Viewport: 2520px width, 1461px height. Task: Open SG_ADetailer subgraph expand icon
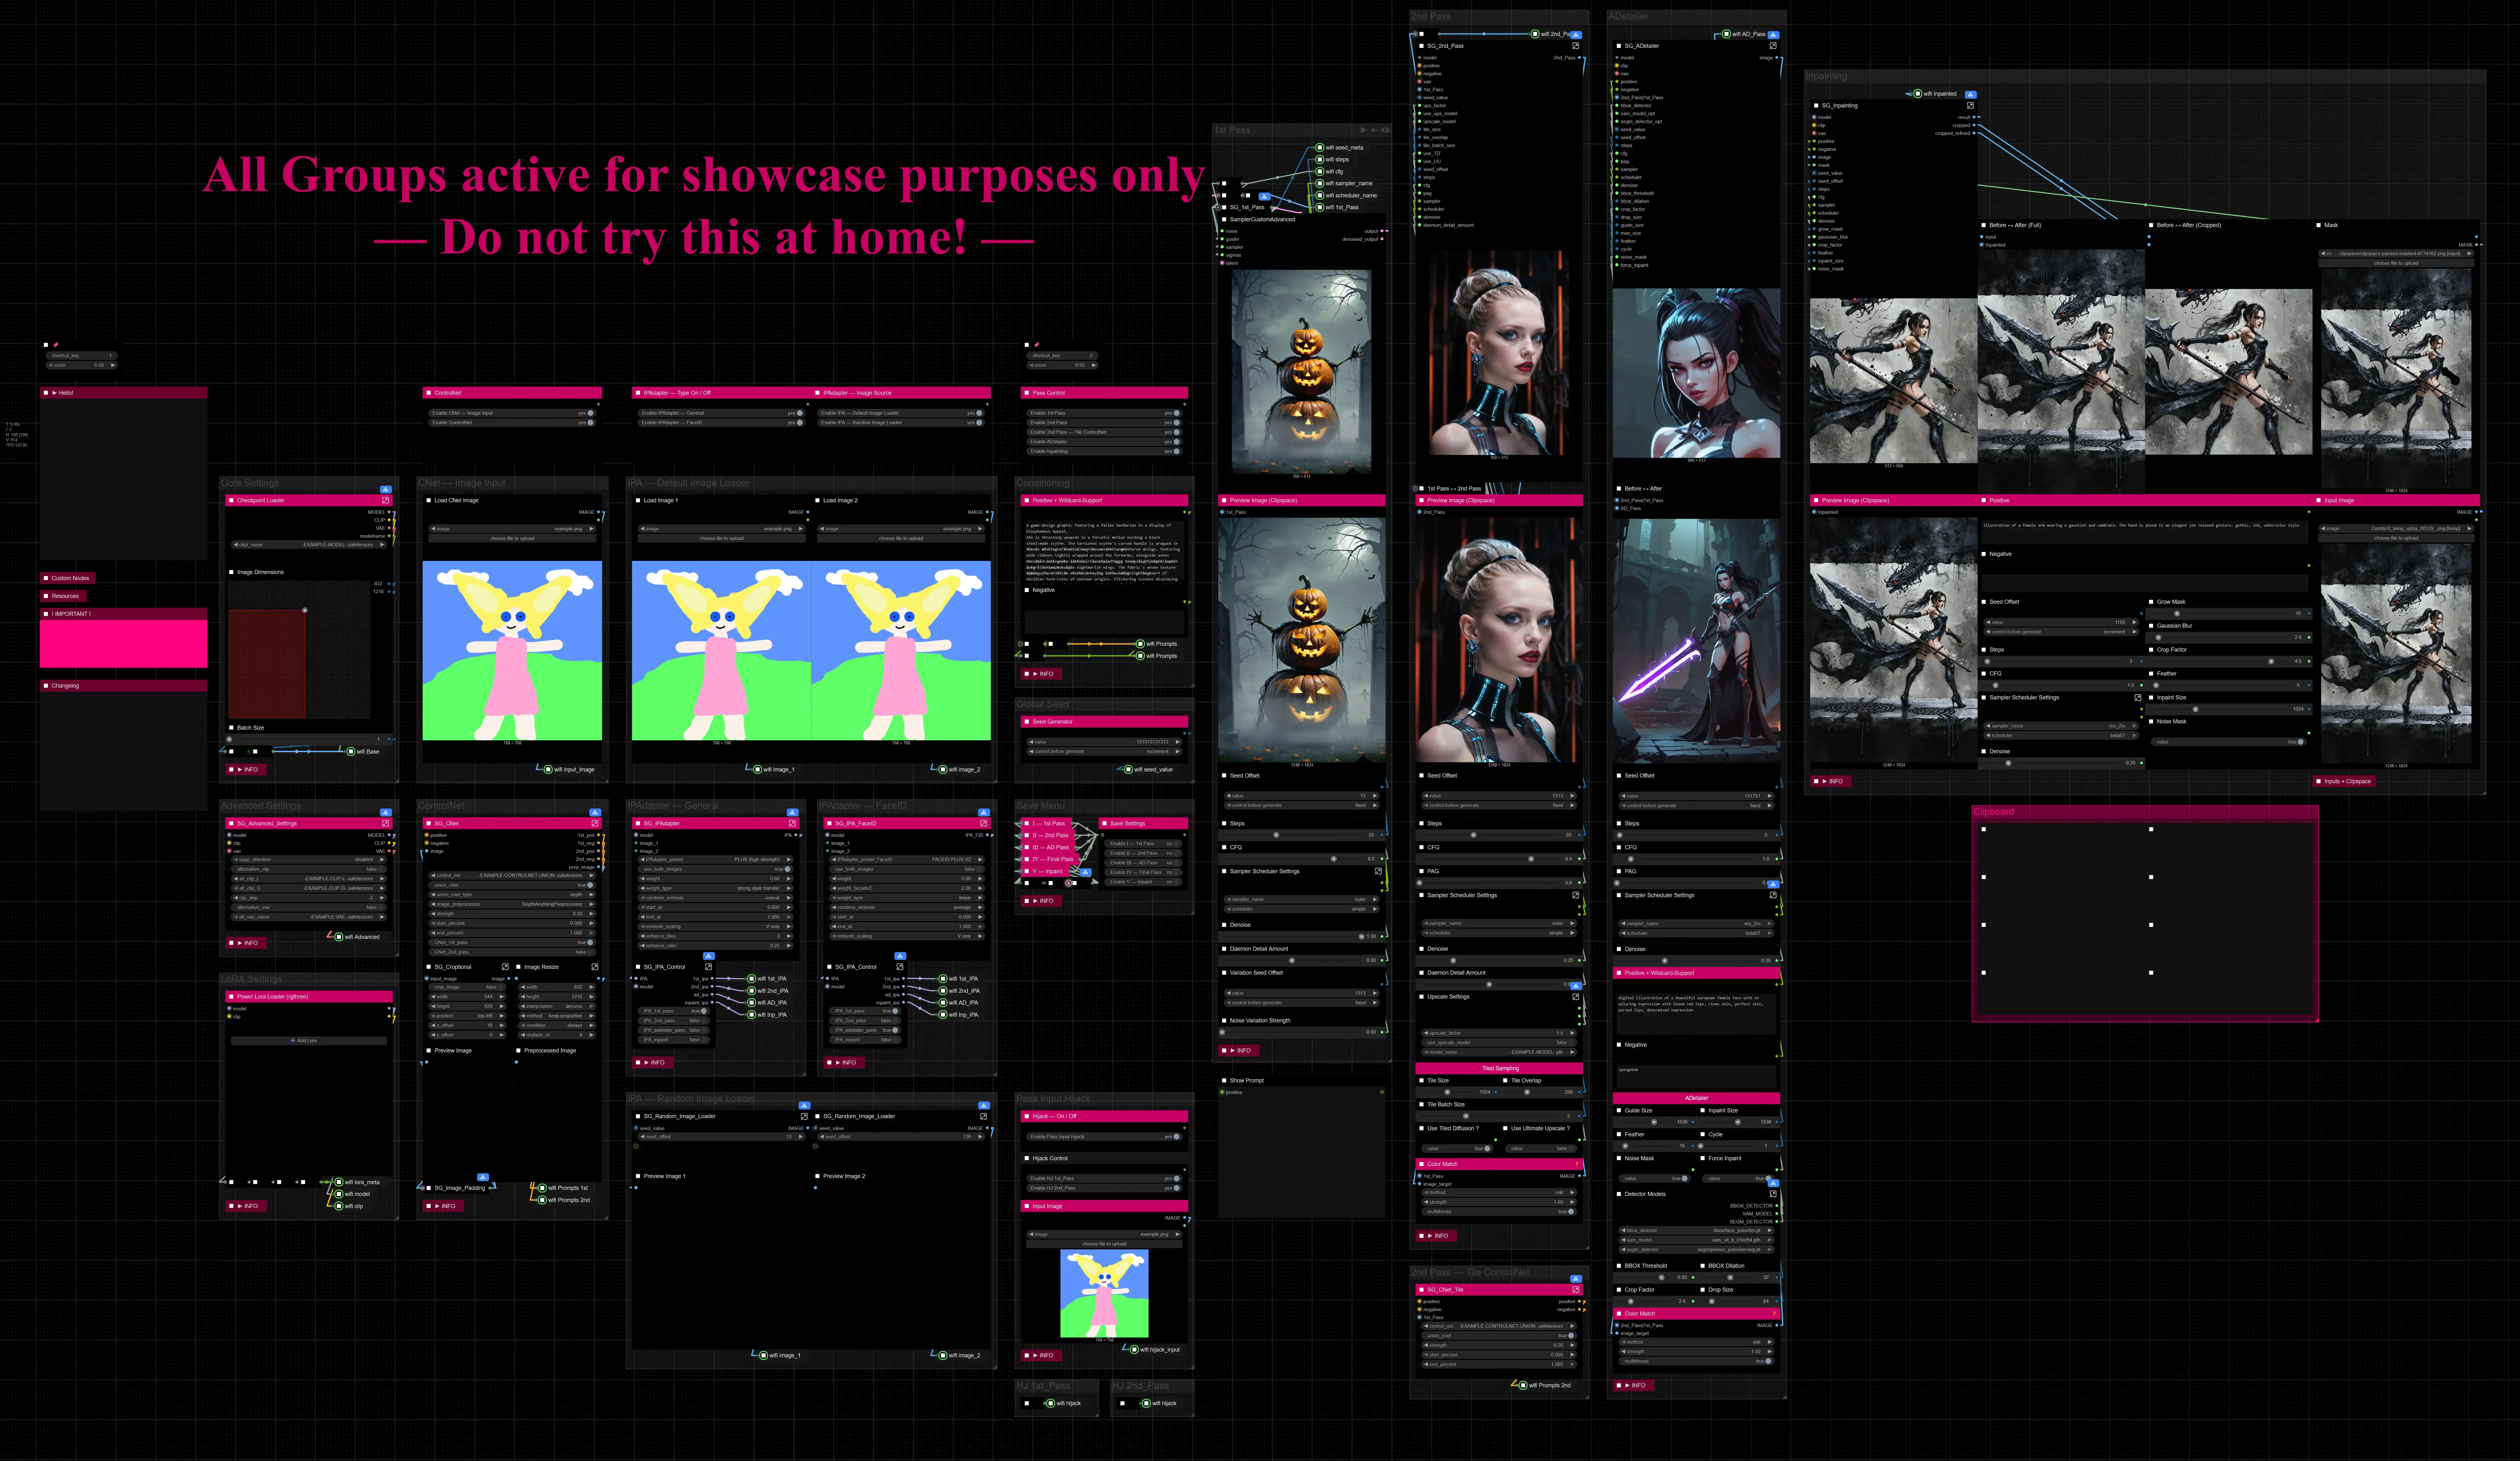[1773, 46]
